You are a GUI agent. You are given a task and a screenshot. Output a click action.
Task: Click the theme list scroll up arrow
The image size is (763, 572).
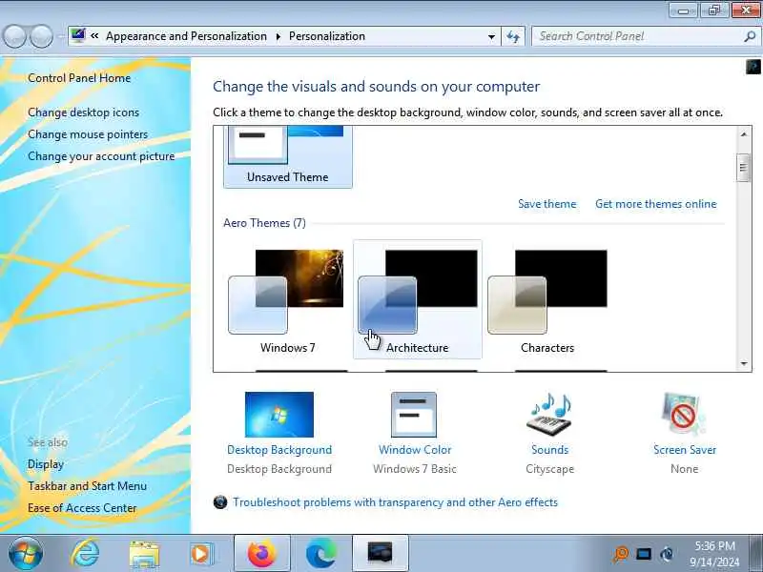point(744,134)
